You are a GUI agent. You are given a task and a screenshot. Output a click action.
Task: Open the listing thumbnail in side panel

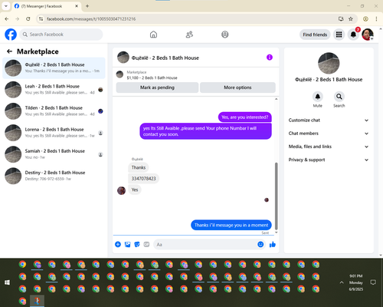click(329, 63)
